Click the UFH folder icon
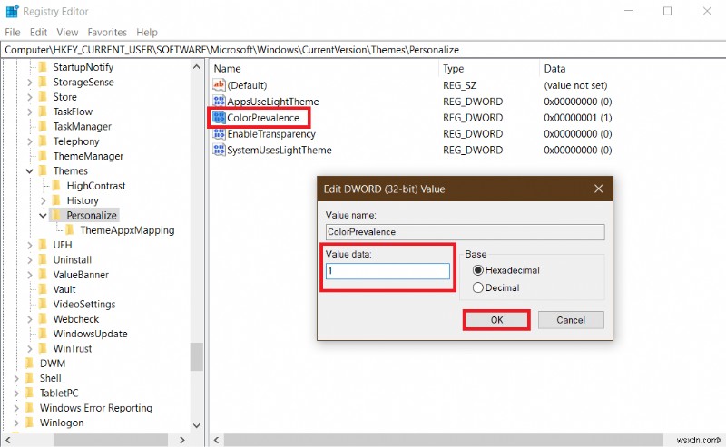Screen dimensions: 726x447 pos(43,245)
